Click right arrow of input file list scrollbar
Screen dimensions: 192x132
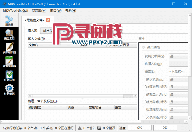coord(135,96)
